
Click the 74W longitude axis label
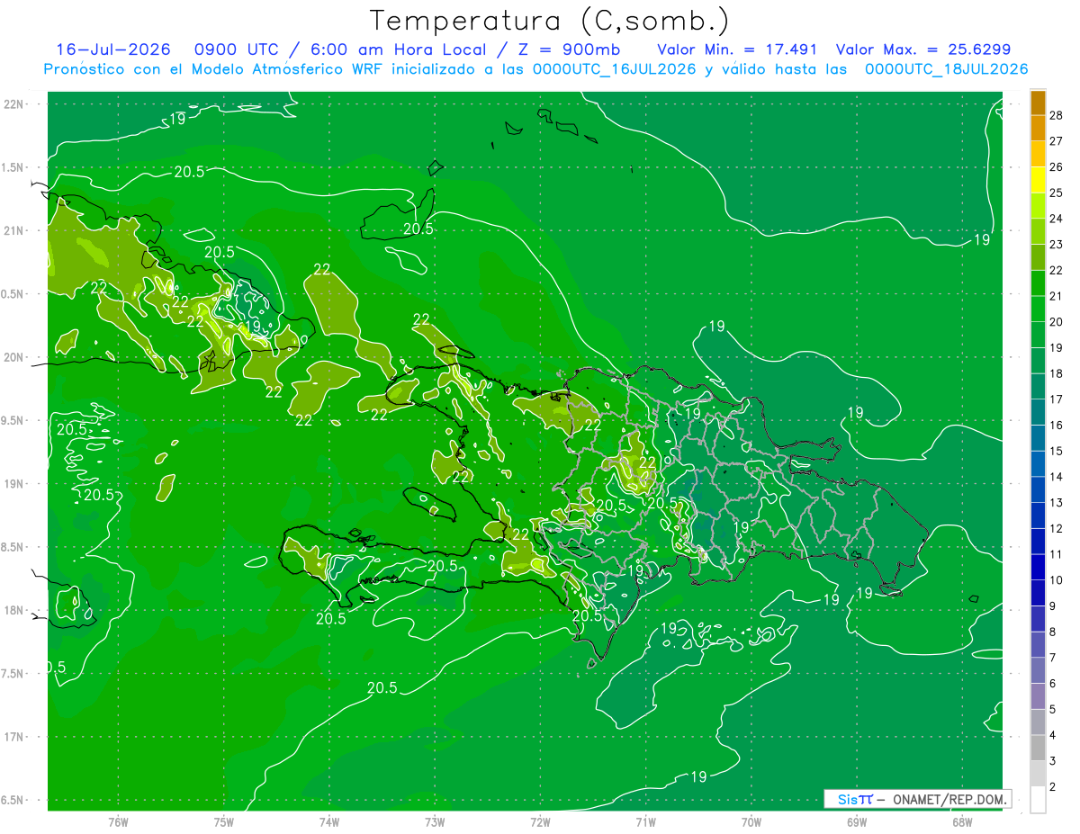click(329, 822)
